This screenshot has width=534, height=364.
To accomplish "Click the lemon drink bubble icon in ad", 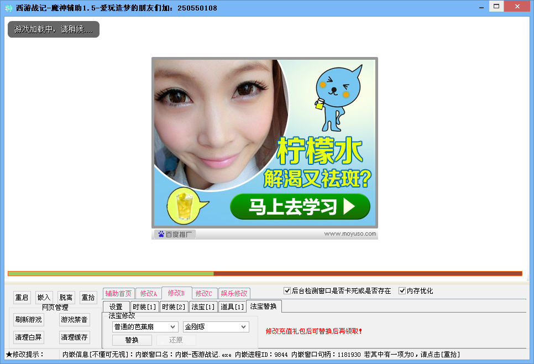I will pos(187,206).
